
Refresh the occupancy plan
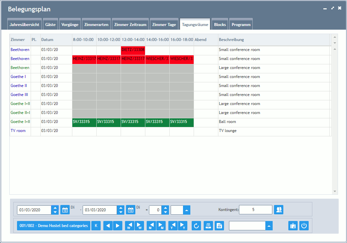pos(196,226)
